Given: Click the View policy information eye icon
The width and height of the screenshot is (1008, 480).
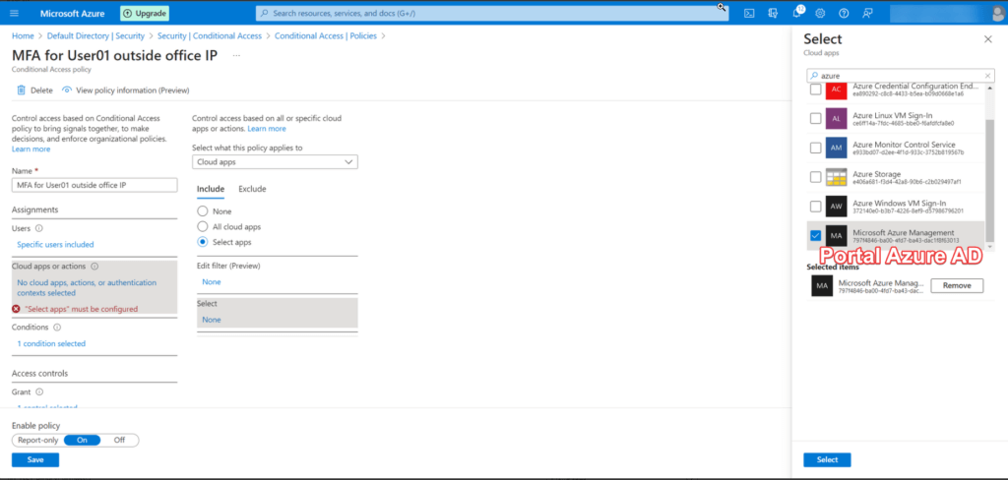Looking at the screenshot, I should (x=66, y=90).
